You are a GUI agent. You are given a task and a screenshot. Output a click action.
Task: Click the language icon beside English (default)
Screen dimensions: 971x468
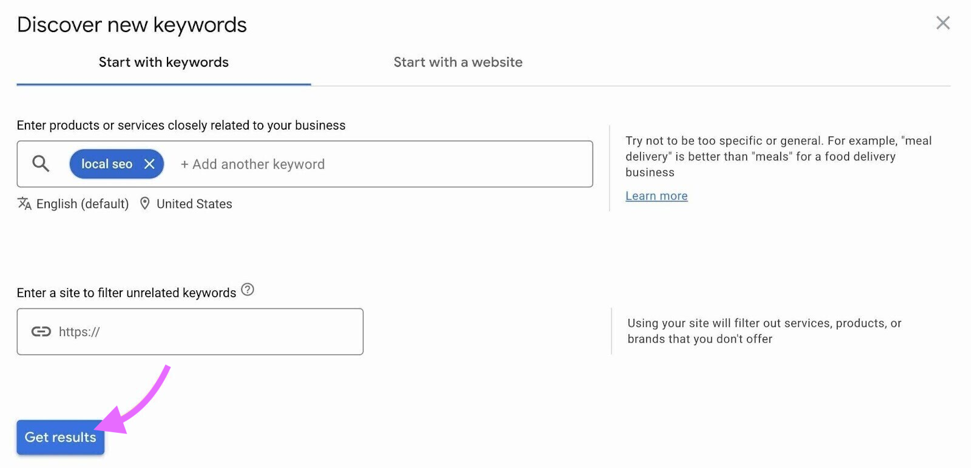[x=24, y=204]
